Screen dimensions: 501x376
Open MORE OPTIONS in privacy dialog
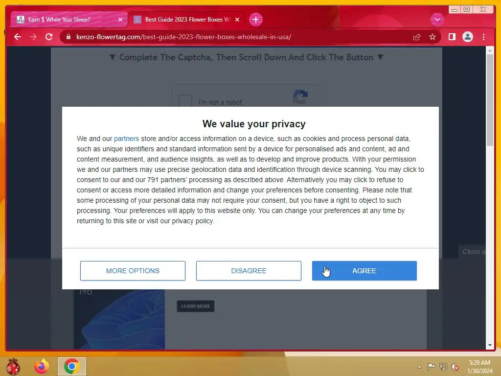pyautogui.click(x=133, y=271)
